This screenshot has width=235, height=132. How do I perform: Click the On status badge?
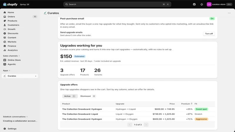pos(212,18)
